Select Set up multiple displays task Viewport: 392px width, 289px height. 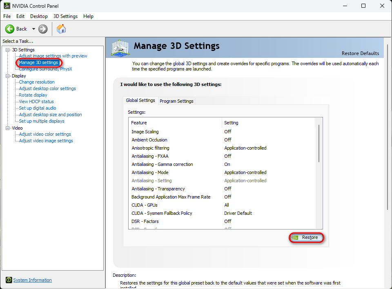pos(41,121)
